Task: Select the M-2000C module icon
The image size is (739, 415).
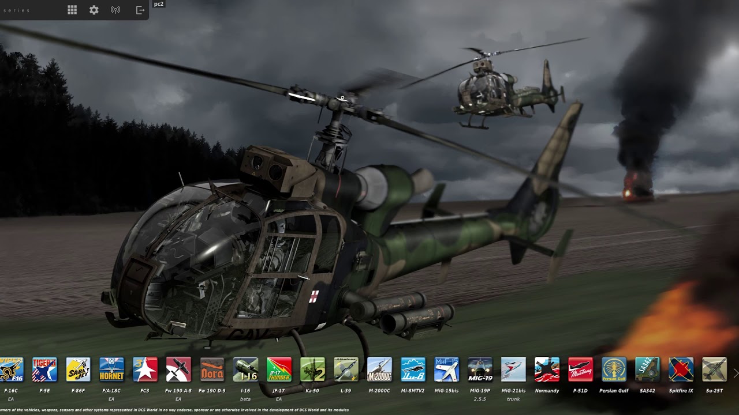Action: (x=379, y=369)
